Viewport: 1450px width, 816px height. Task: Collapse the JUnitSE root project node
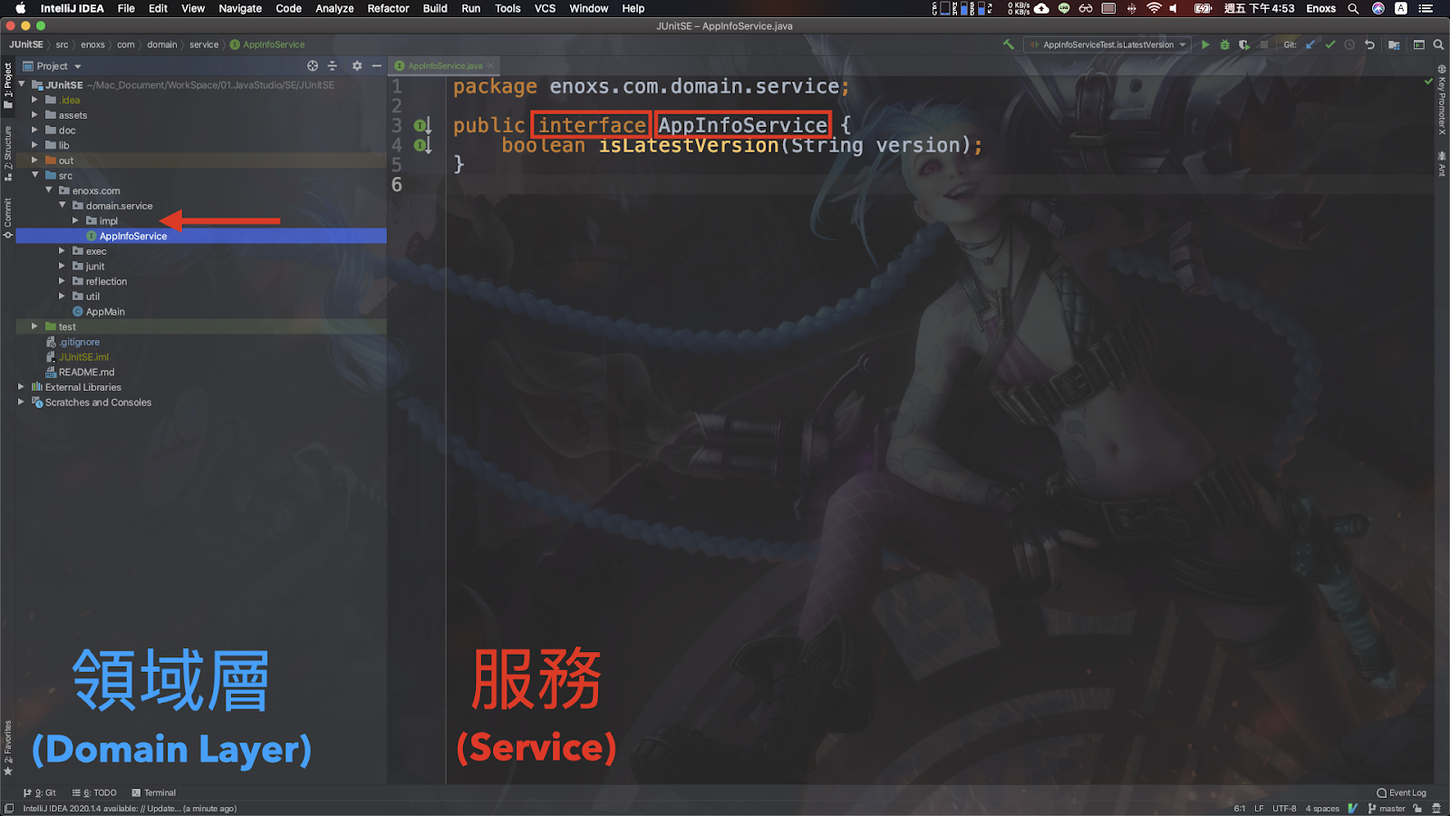click(x=22, y=84)
